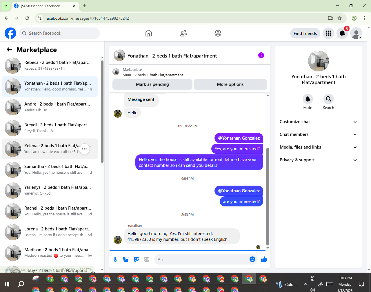Click More options button
This screenshot has height=292, width=371.
coord(230,84)
